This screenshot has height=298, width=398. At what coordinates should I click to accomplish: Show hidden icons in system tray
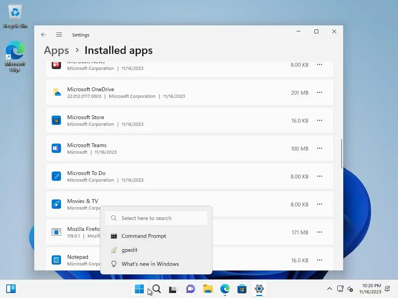click(x=330, y=289)
